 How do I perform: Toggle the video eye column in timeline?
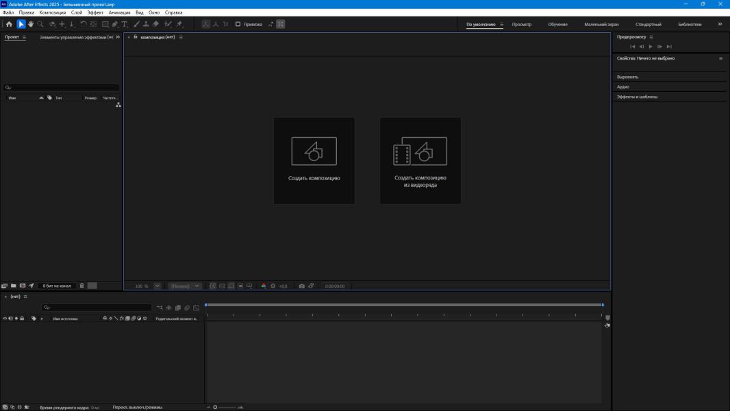(x=5, y=319)
